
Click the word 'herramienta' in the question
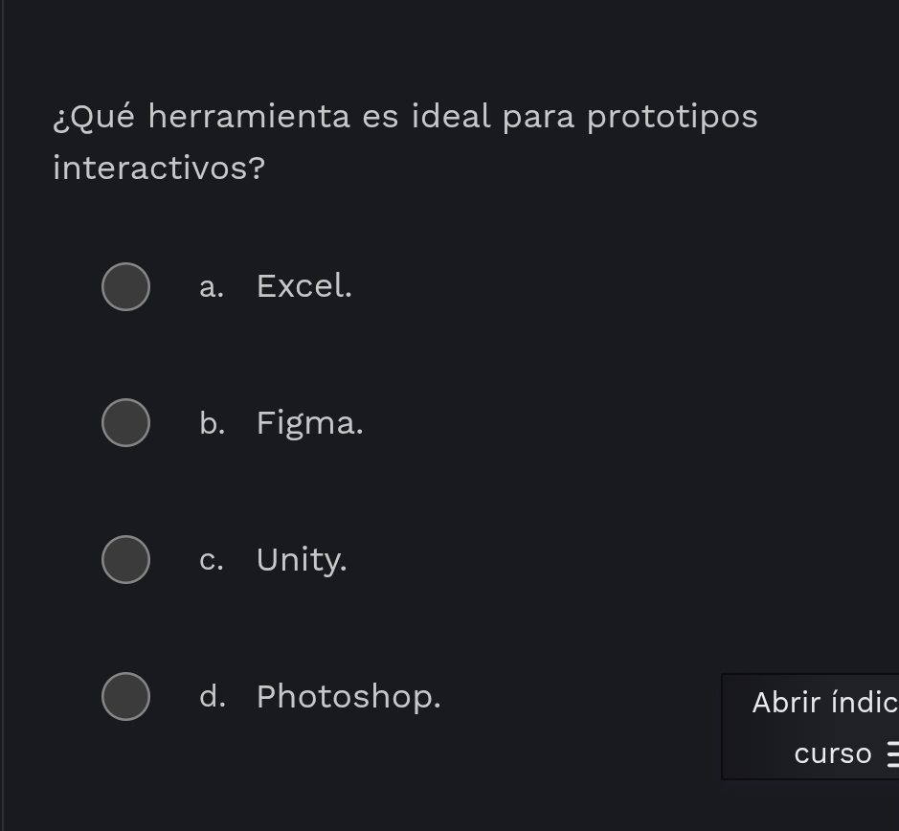pos(249,117)
